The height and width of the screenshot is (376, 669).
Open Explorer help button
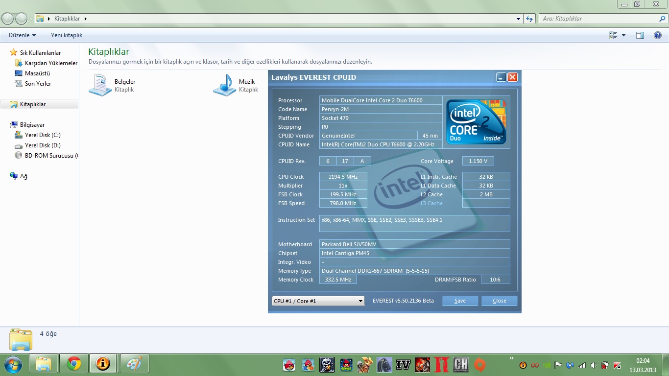pos(658,35)
